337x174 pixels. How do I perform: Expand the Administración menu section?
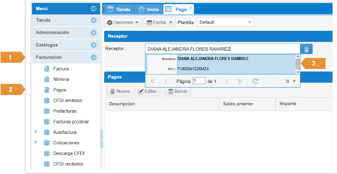(x=94, y=33)
